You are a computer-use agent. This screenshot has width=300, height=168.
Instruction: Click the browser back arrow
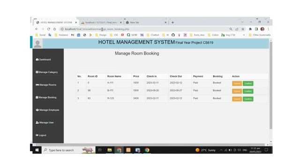tap(37, 29)
